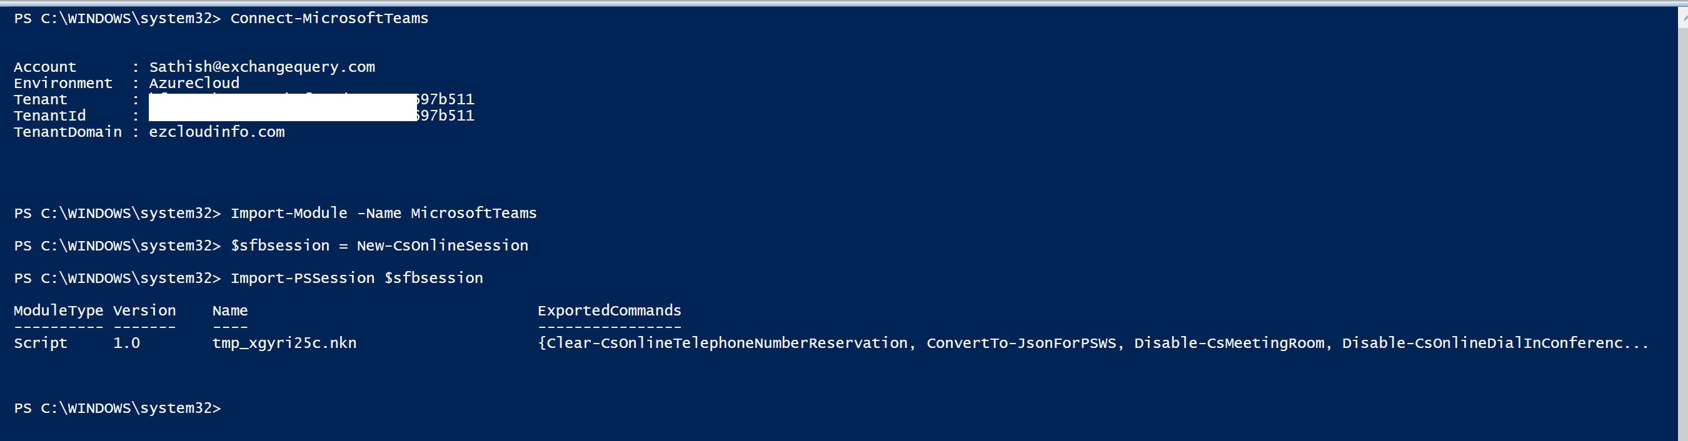Click the ModuleType column header
1688x441 pixels.
pyautogui.click(x=58, y=311)
